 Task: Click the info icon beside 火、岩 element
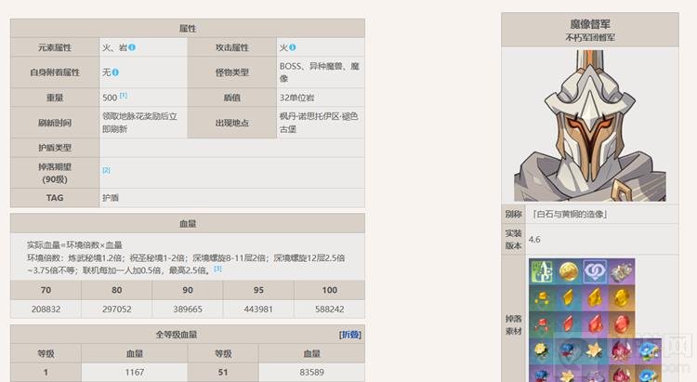[x=132, y=47]
